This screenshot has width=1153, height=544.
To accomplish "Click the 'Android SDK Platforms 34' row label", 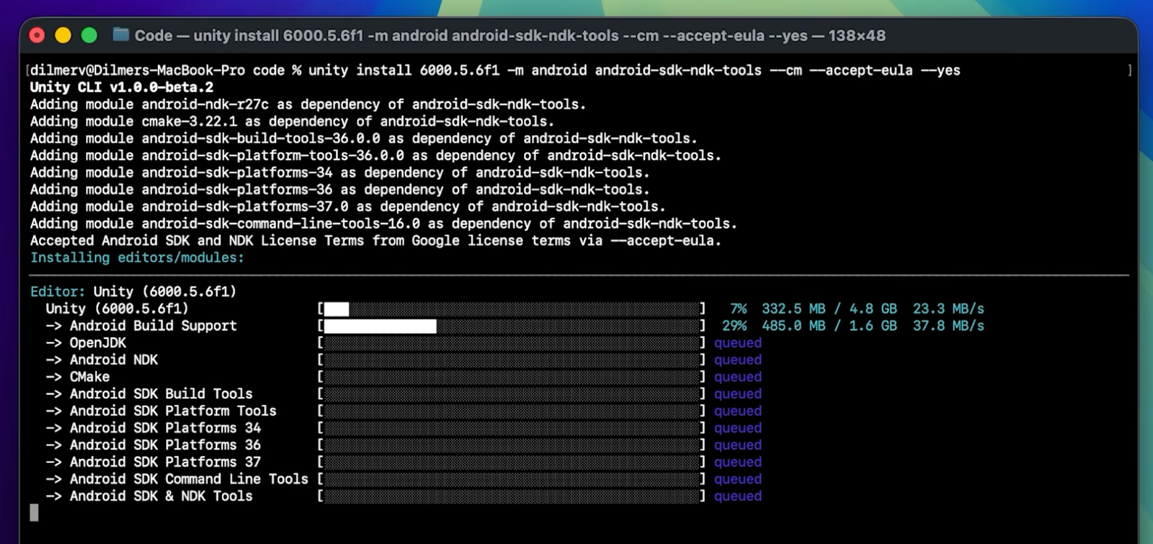I will [165, 428].
